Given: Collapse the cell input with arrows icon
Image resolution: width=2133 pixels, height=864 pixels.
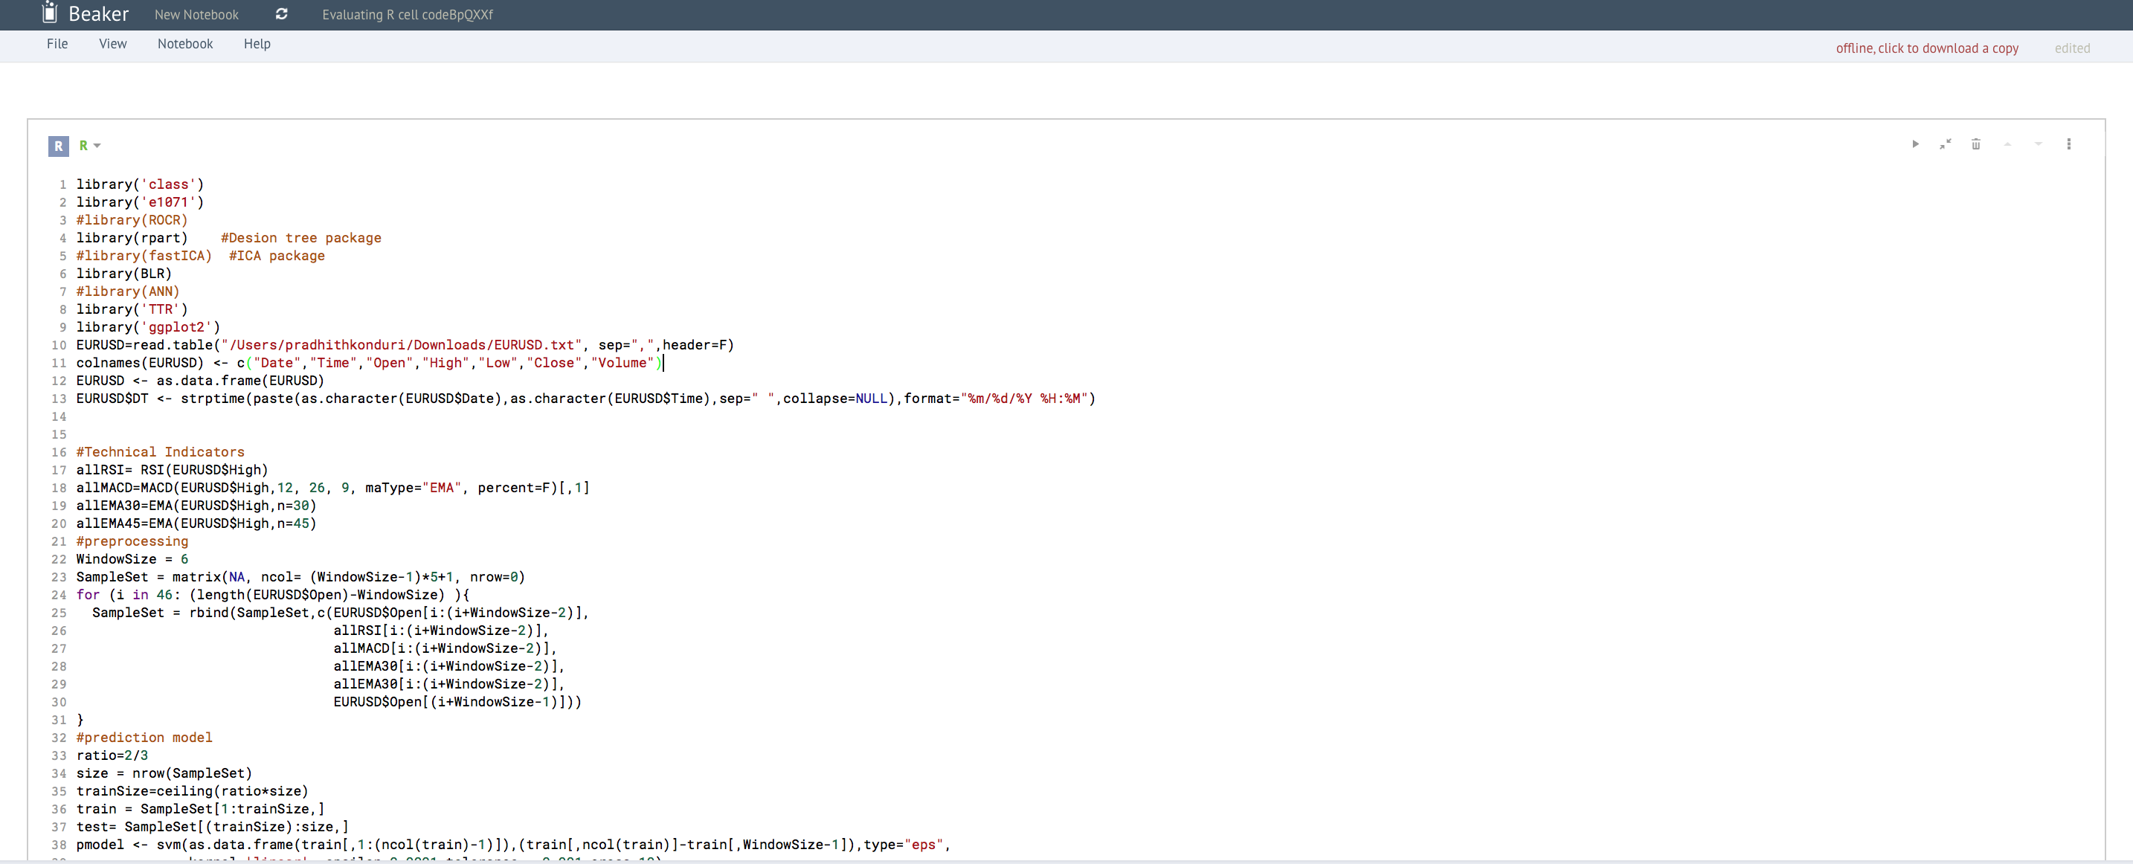Looking at the screenshot, I should click(x=1945, y=144).
